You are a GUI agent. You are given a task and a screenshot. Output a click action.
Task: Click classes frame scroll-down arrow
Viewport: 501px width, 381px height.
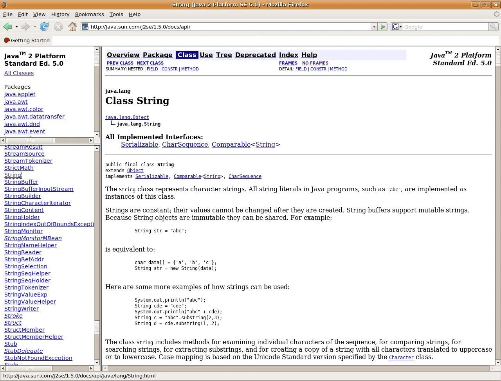tap(97, 363)
